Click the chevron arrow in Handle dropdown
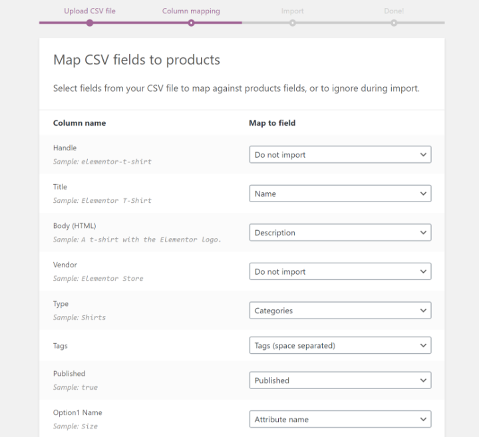479x437 pixels. pyautogui.click(x=423, y=155)
